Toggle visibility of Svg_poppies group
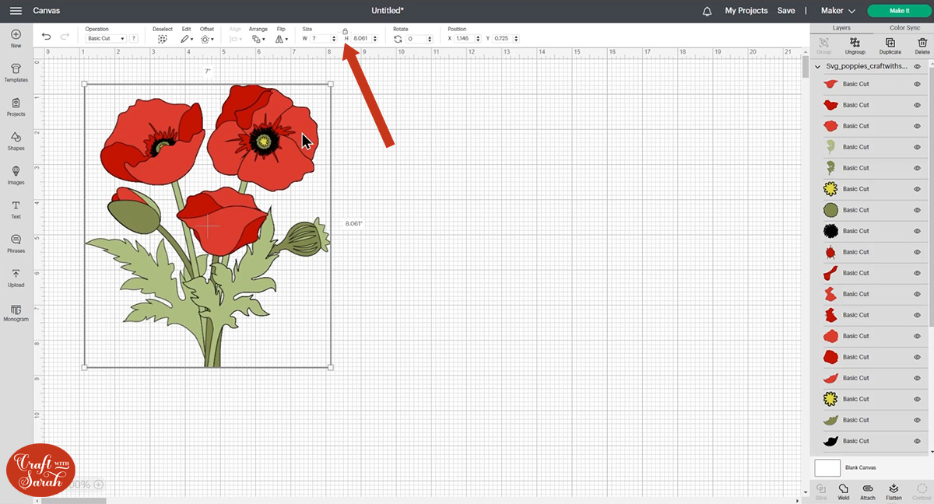934x504 pixels. click(917, 67)
